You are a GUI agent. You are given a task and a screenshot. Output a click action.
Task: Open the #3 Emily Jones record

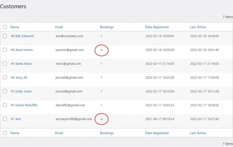pos(21,91)
